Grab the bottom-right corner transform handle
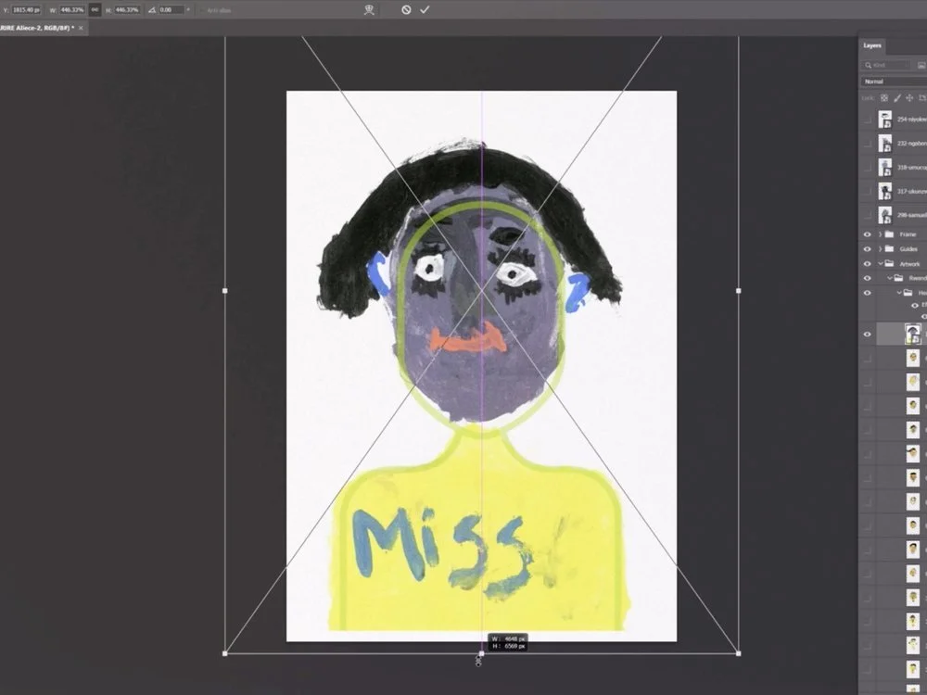The image size is (927, 695). coord(739,653)
